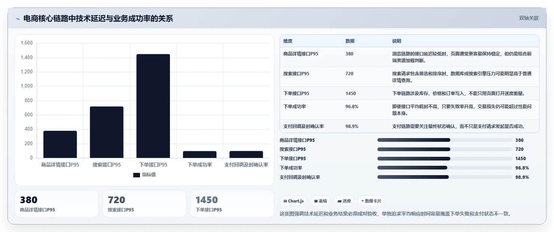The width and height of the screenshot is (554, 232).
Task: Click the 1,600 y-axis label
Action: (27, 43)
